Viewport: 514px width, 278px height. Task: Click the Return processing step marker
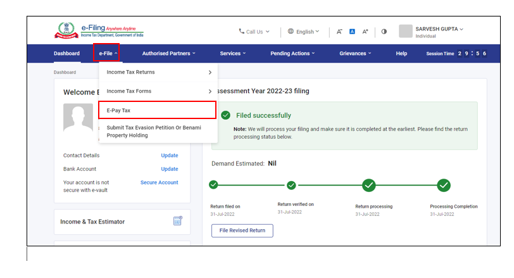[369, 185]
